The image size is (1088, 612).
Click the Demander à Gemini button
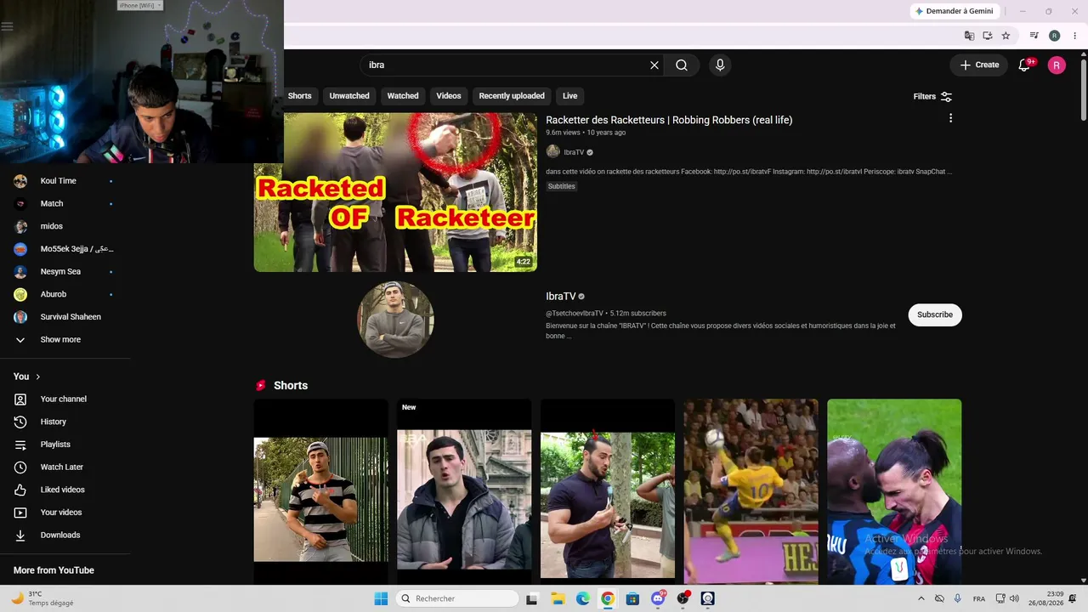pos(955,11)
